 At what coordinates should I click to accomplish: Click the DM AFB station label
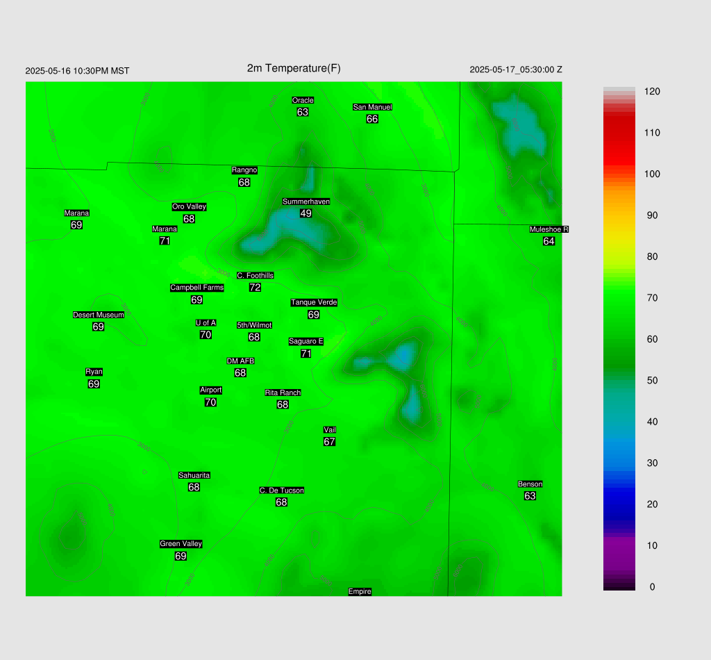pos(240,361)
